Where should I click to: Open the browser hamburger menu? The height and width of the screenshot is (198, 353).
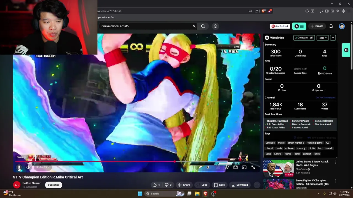349,11
